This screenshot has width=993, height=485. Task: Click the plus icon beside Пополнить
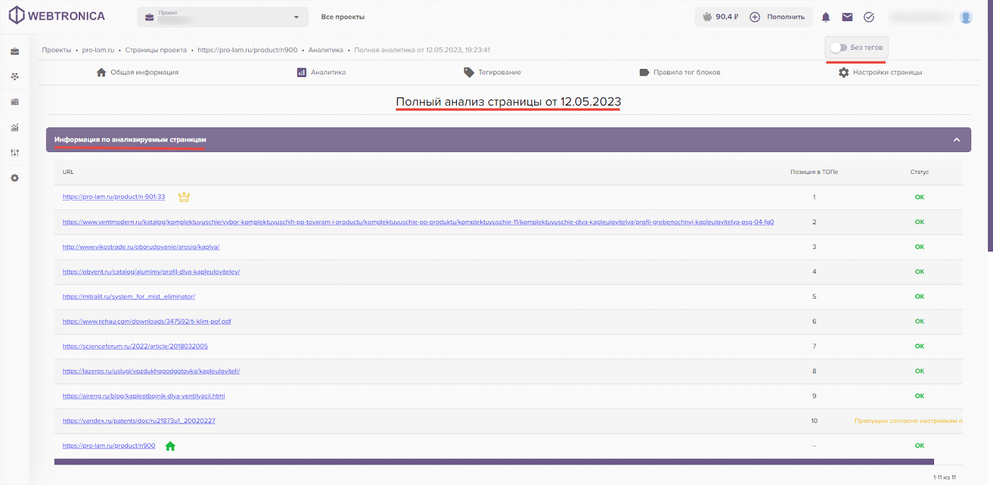click(755, 17)
